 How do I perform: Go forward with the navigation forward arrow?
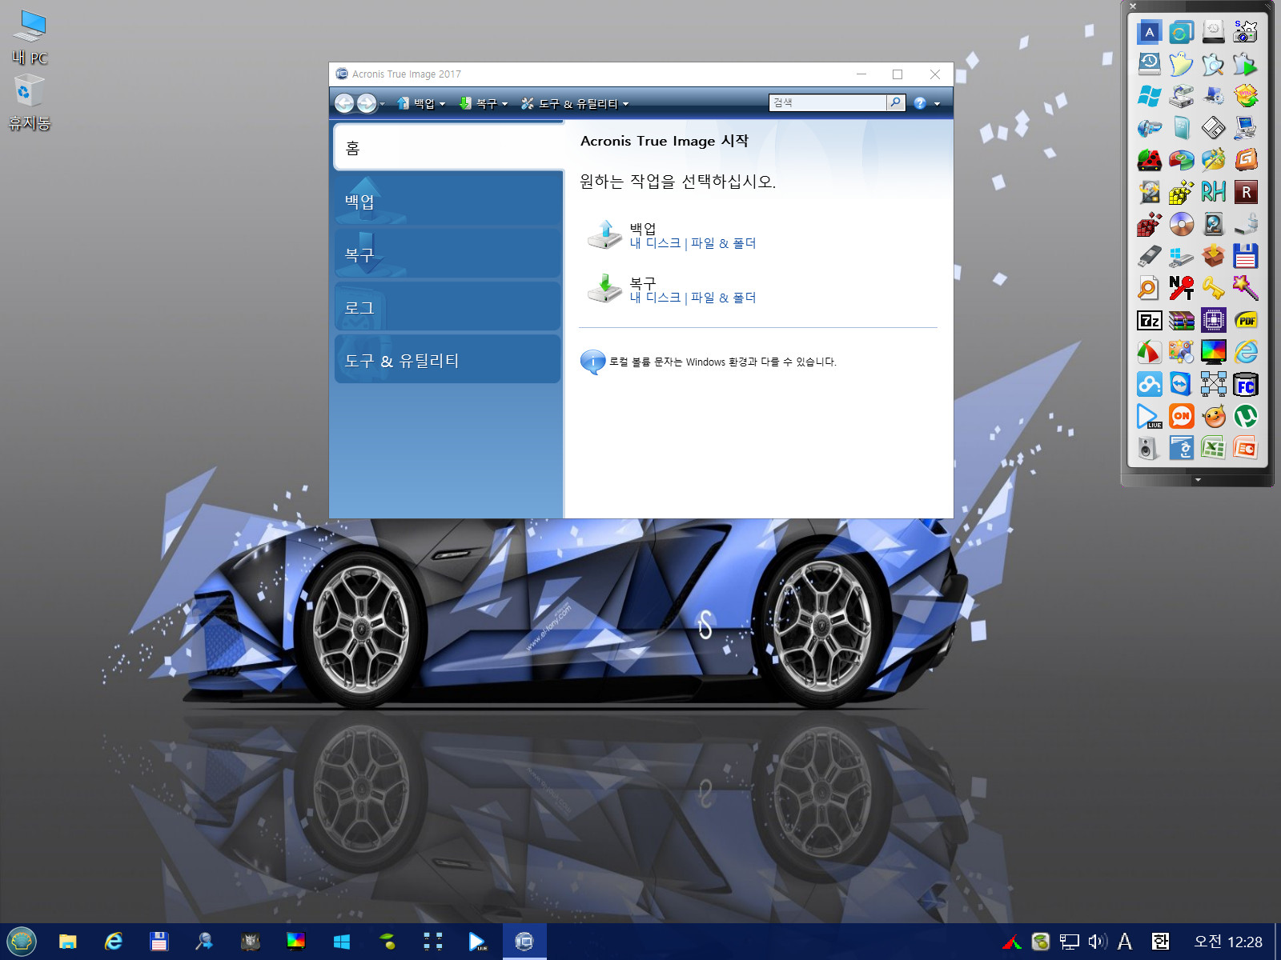pos(366,103)
